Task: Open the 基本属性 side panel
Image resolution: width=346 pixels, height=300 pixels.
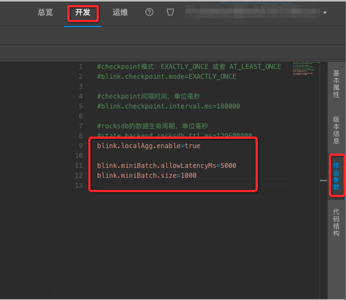Action: coord(336,84)
